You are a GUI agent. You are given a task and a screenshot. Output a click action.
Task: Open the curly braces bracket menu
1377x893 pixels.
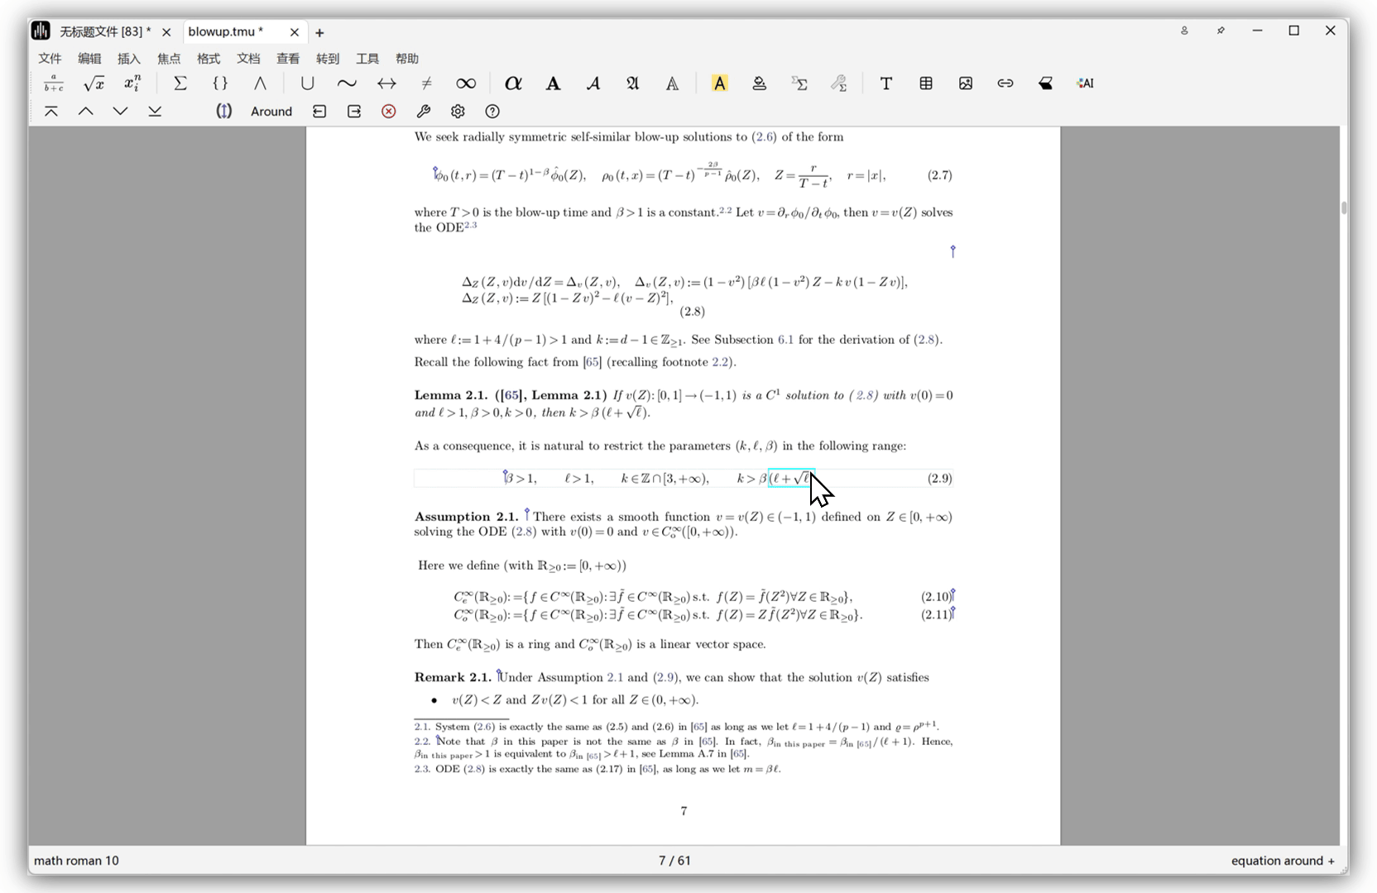(220, 84)
